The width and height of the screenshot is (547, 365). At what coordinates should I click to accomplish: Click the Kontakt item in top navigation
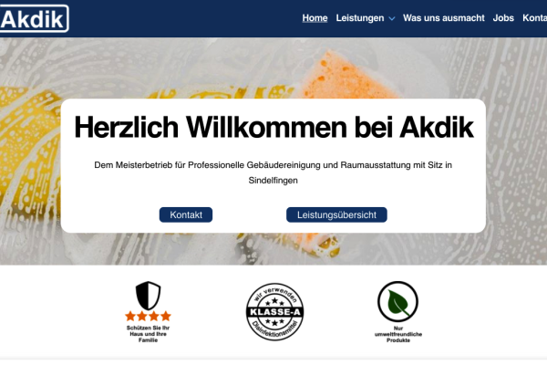coord(534,18)
